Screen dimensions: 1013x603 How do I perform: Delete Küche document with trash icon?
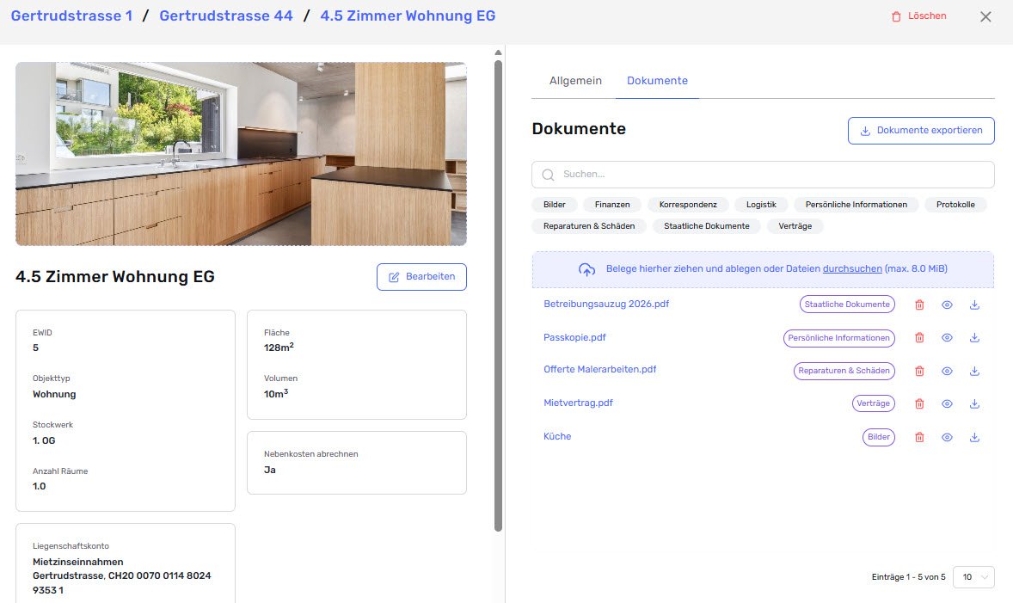919,438
